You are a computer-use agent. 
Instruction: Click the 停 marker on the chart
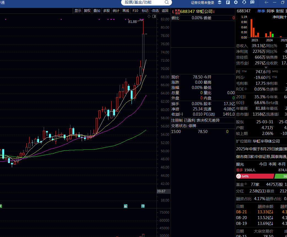143,206
